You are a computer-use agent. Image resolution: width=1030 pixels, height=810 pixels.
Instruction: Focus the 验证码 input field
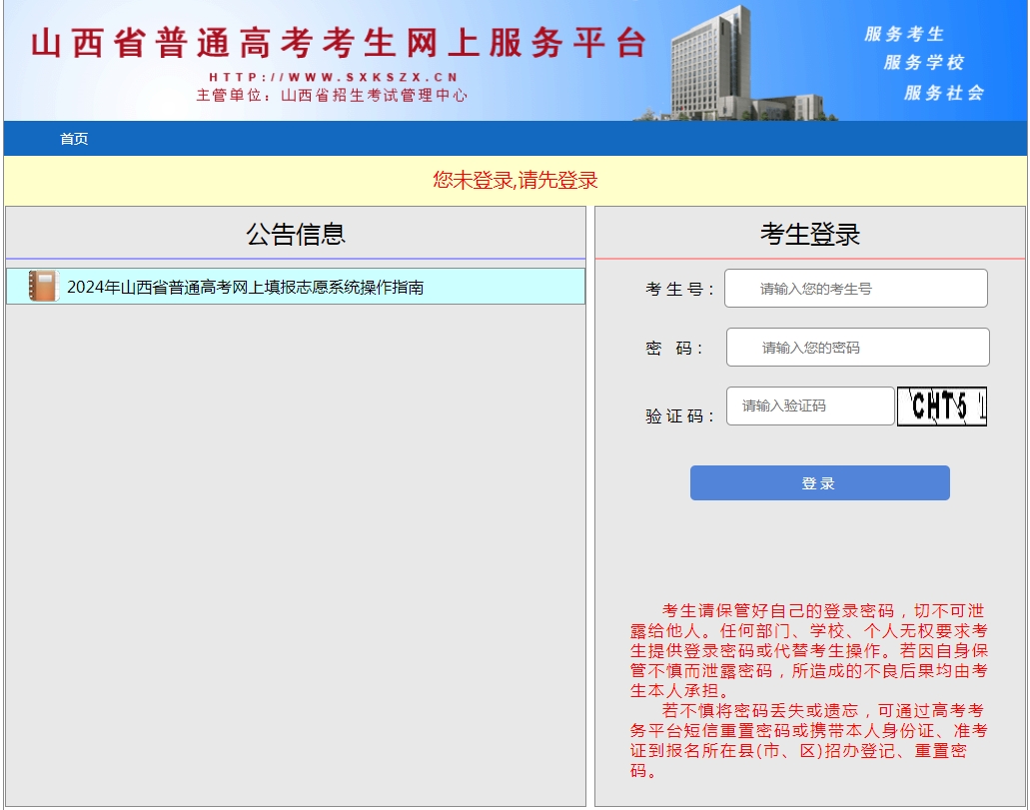(810, 405)
